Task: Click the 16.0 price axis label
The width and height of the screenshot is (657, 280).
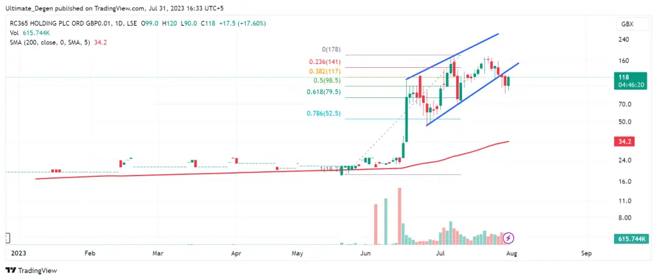Action: (625, 181)
